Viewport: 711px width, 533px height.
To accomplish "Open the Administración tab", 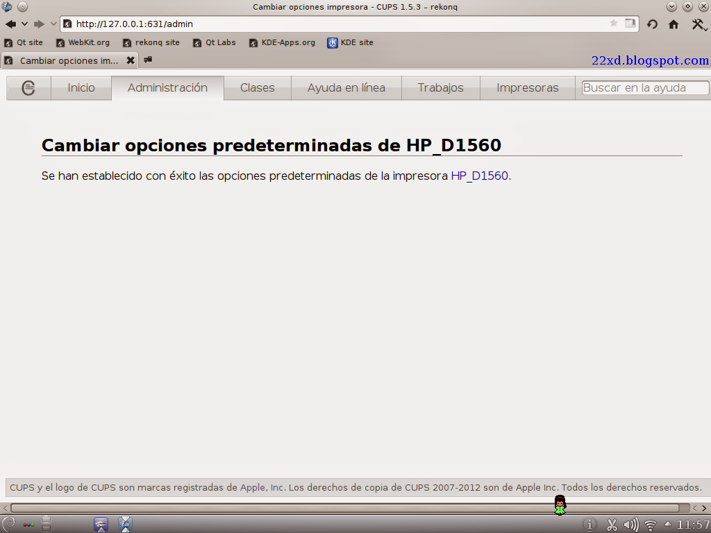I will (167, 87).
